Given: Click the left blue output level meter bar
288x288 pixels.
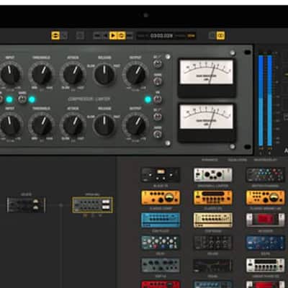Looking at the screenshot, I should click(x=261, y=101).
